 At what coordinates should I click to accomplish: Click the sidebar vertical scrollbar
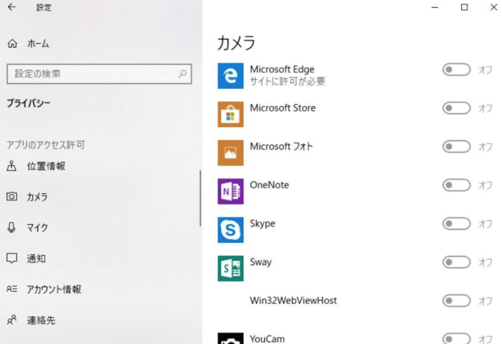pyautogui.click(x=200, y=198)
